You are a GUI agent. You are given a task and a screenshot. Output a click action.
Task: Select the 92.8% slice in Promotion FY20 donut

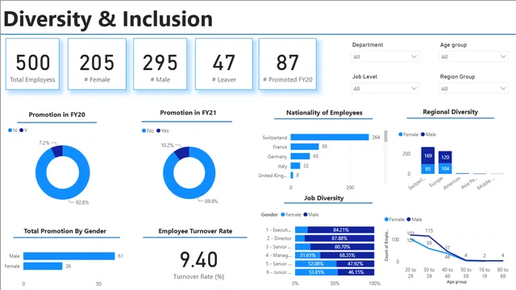pos(63,193)
